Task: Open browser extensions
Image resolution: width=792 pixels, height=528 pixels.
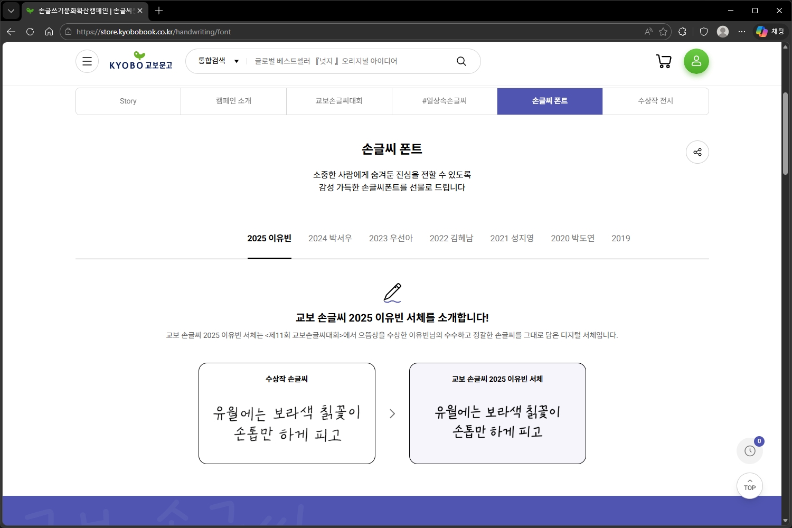Action: [x=682, y=32]
